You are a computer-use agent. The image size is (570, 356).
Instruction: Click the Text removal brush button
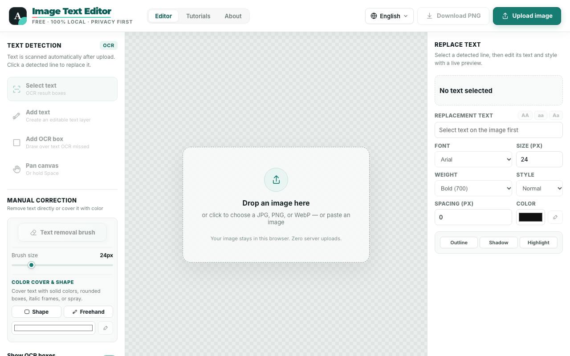[x=62, y=232]
